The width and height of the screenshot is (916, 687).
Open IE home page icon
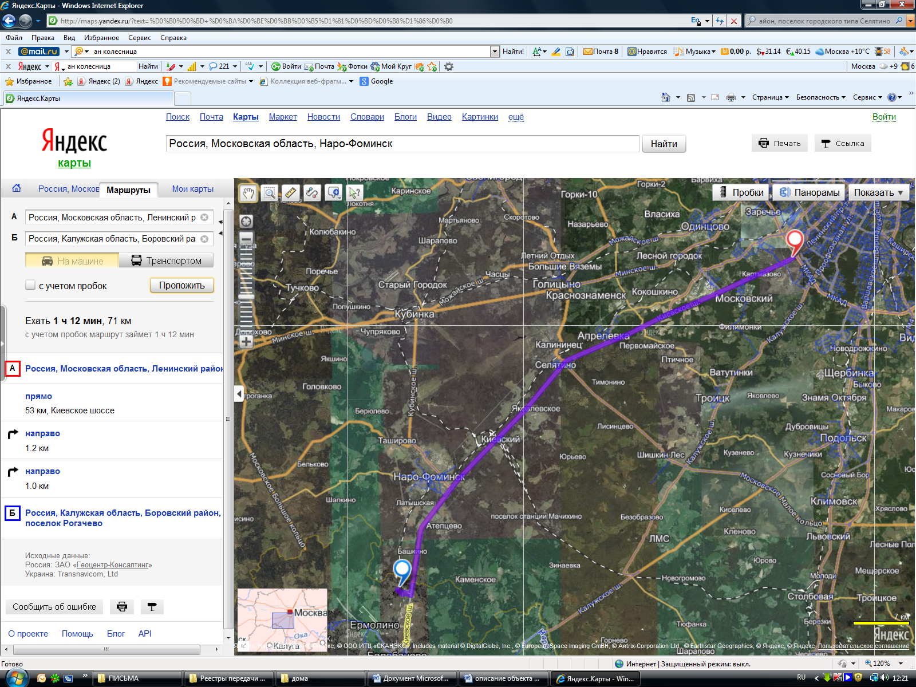pos(666,97)
